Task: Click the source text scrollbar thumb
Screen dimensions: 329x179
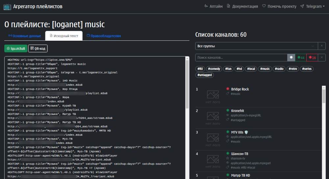Action: pyautogui.click(x=188, y=84)
